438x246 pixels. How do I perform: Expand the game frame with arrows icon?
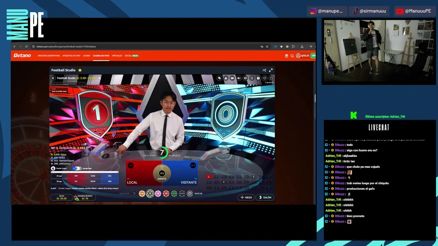271,70
